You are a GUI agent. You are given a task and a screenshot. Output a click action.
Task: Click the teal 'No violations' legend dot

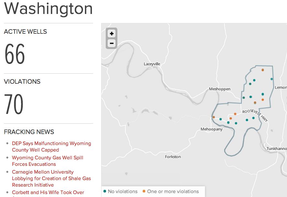105,191
